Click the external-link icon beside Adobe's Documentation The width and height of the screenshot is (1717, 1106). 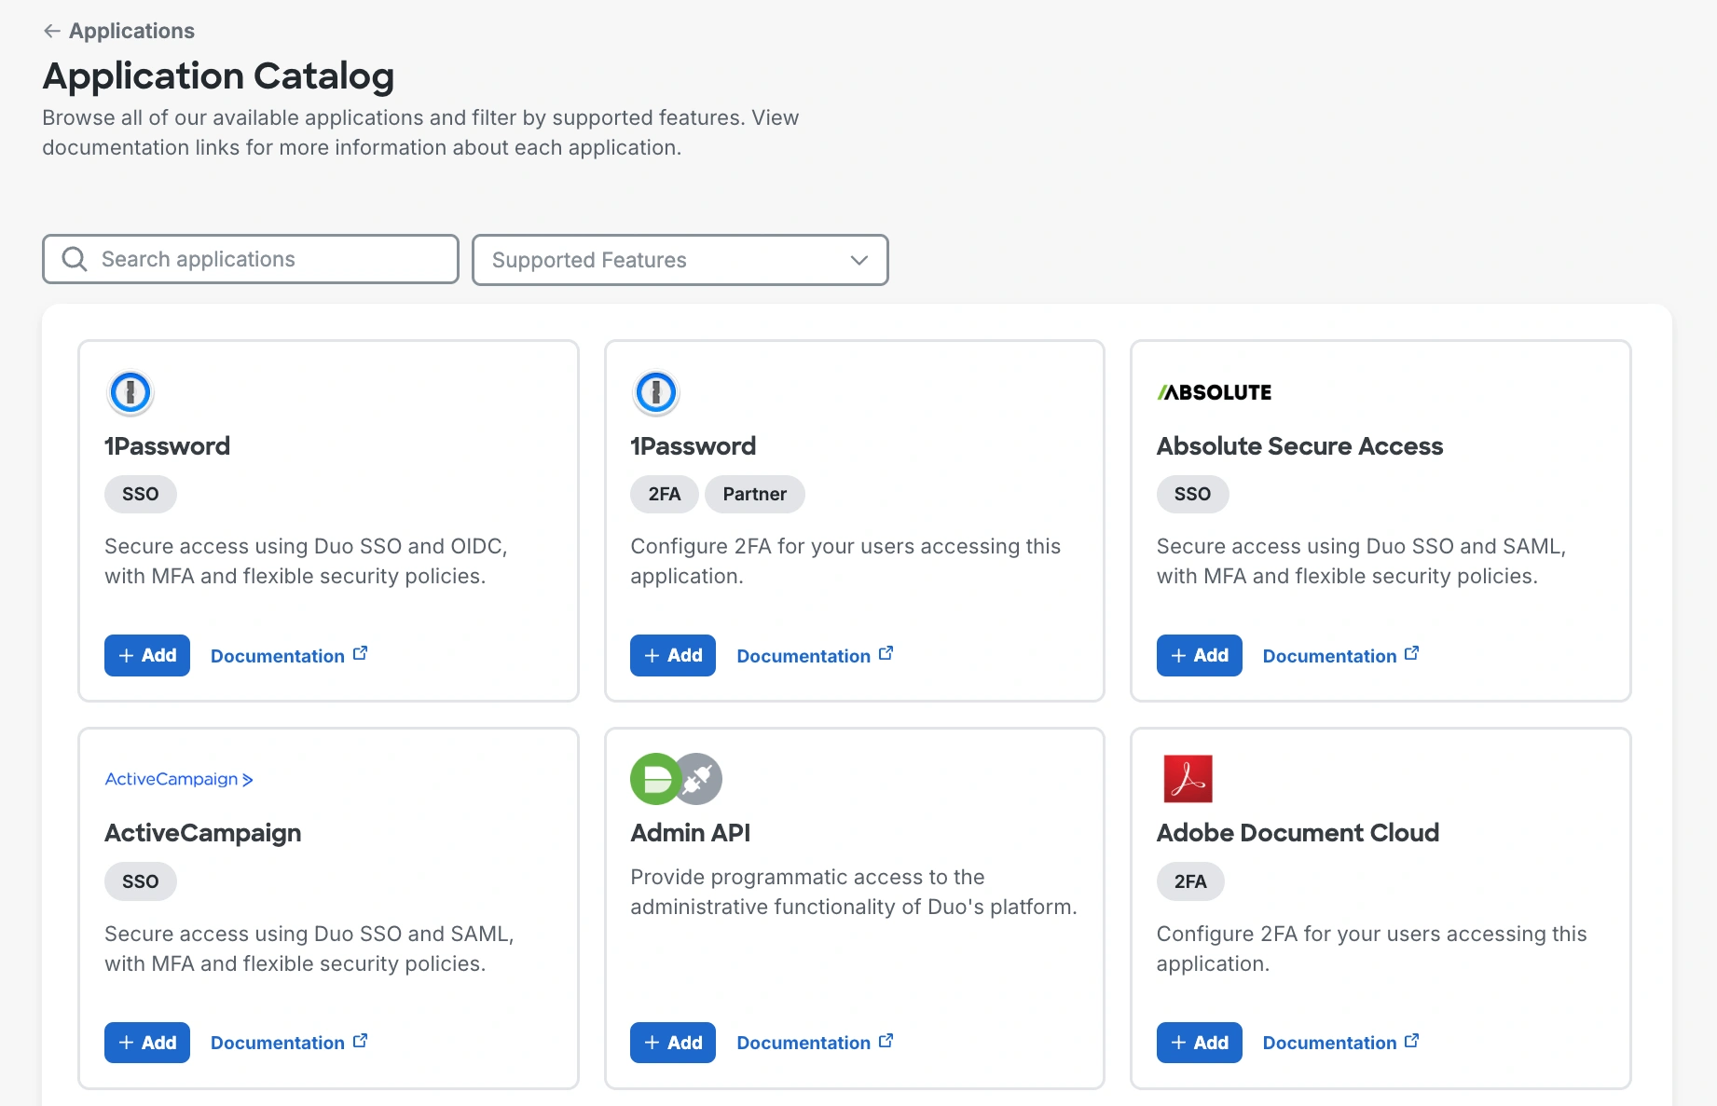pos(1411,1039)
